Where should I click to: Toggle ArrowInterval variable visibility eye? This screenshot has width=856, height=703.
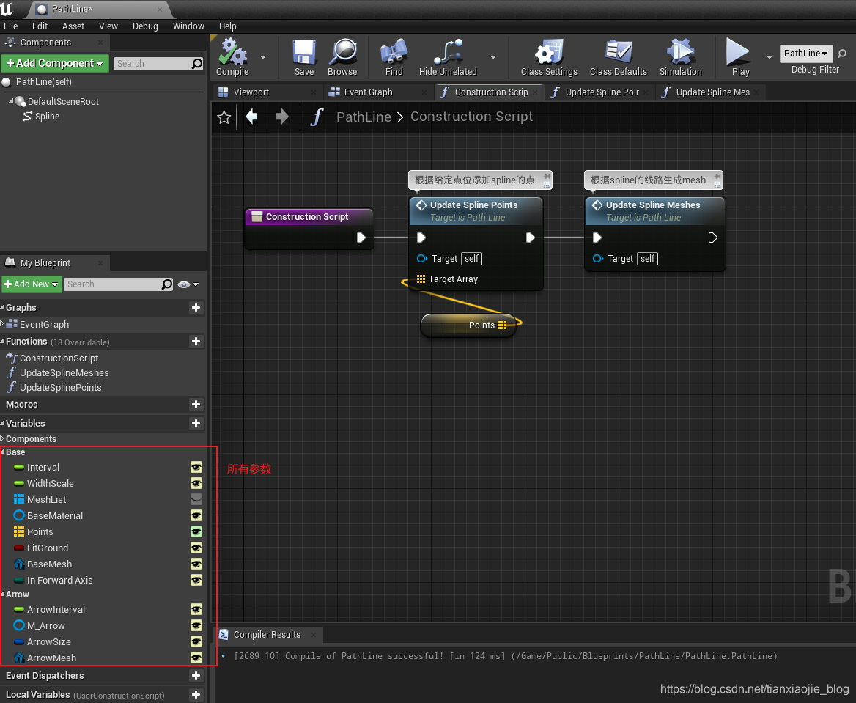(196, 610)
